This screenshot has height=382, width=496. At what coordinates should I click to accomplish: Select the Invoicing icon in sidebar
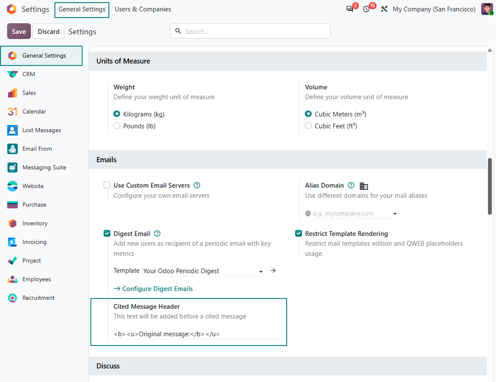(12, 242)
